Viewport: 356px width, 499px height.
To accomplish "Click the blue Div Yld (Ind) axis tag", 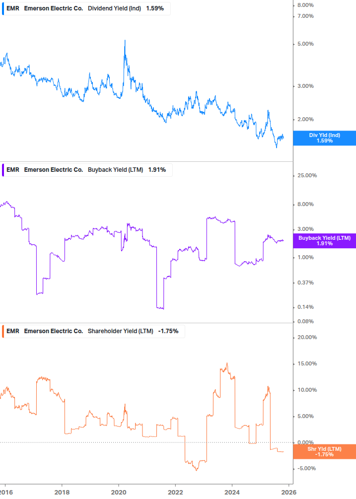I will pyautogui.click(x=324, y=138).
